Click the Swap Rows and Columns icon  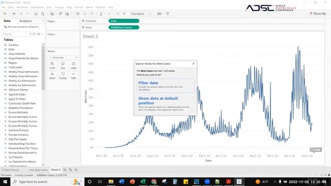click(x=78, y=14)
